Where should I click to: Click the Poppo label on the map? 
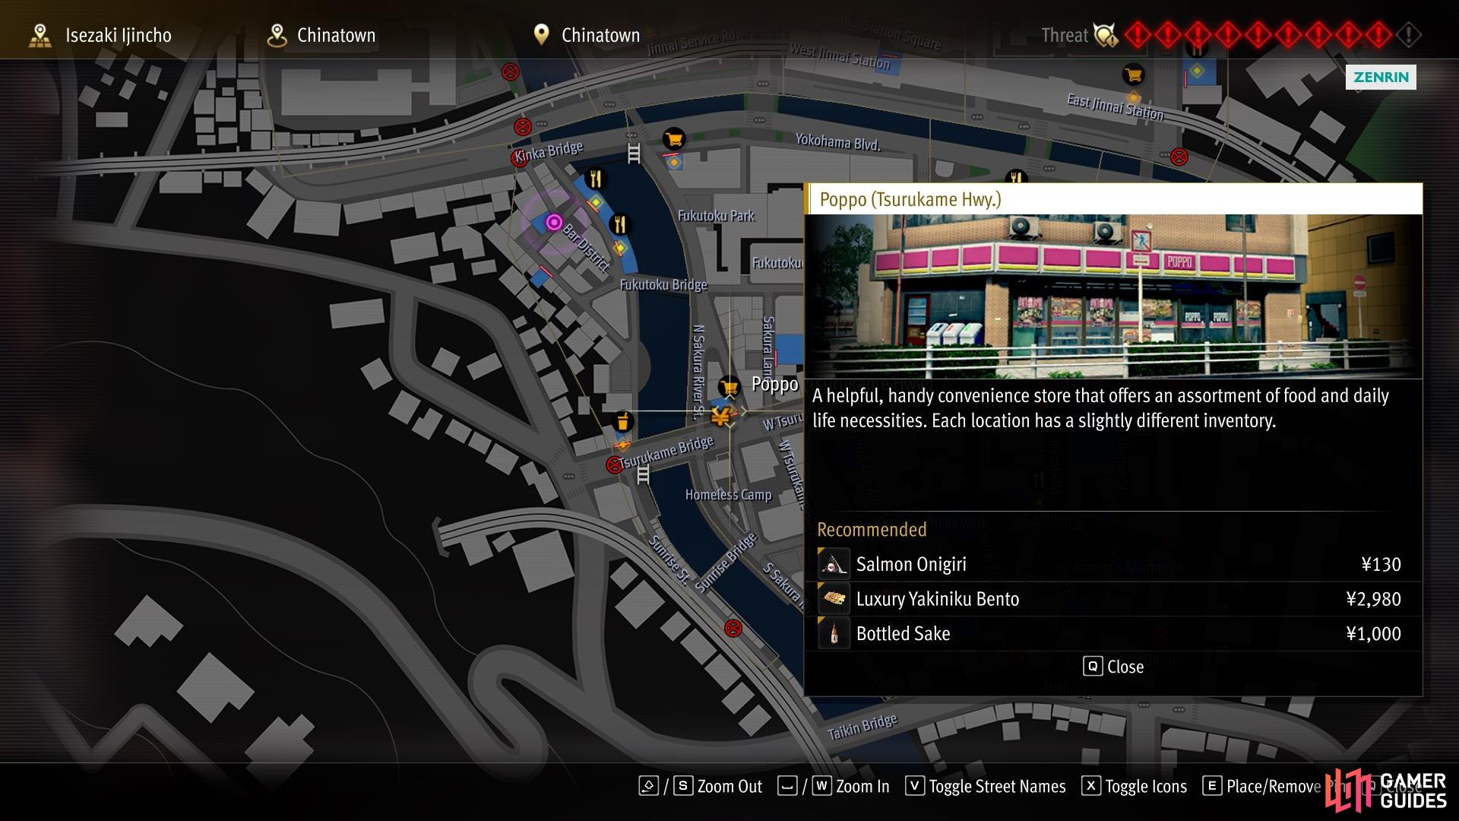tap(774, 385)
